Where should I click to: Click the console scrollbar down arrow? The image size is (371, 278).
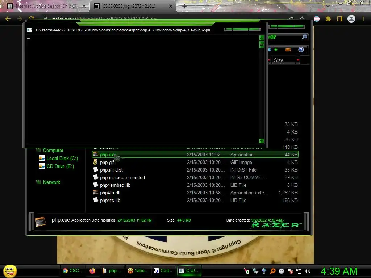(261, 141)
